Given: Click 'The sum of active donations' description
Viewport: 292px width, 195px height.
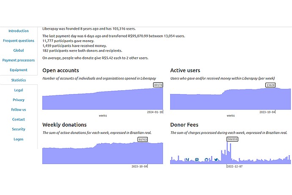Looking at the screenshot, I should (97, 133).
